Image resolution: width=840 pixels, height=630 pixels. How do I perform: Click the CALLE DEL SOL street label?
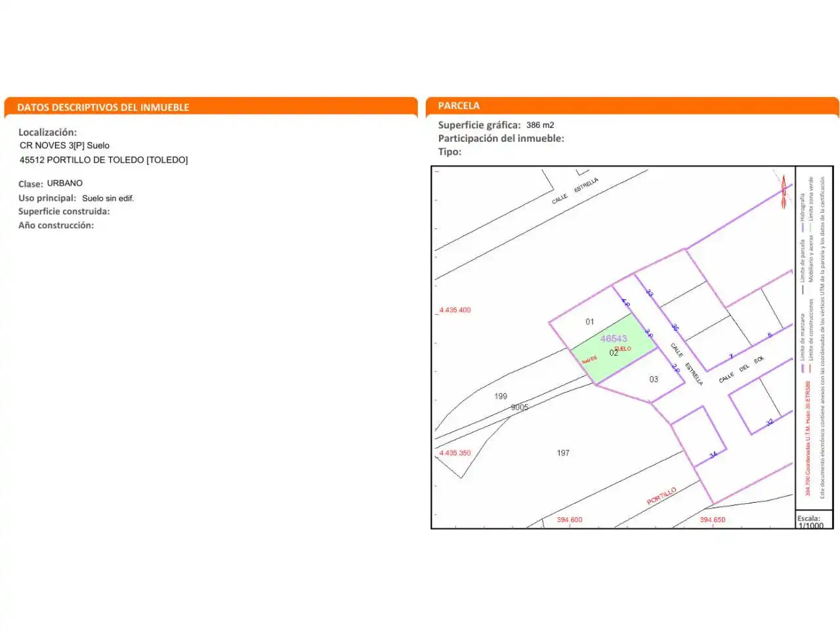pos(742,369)
